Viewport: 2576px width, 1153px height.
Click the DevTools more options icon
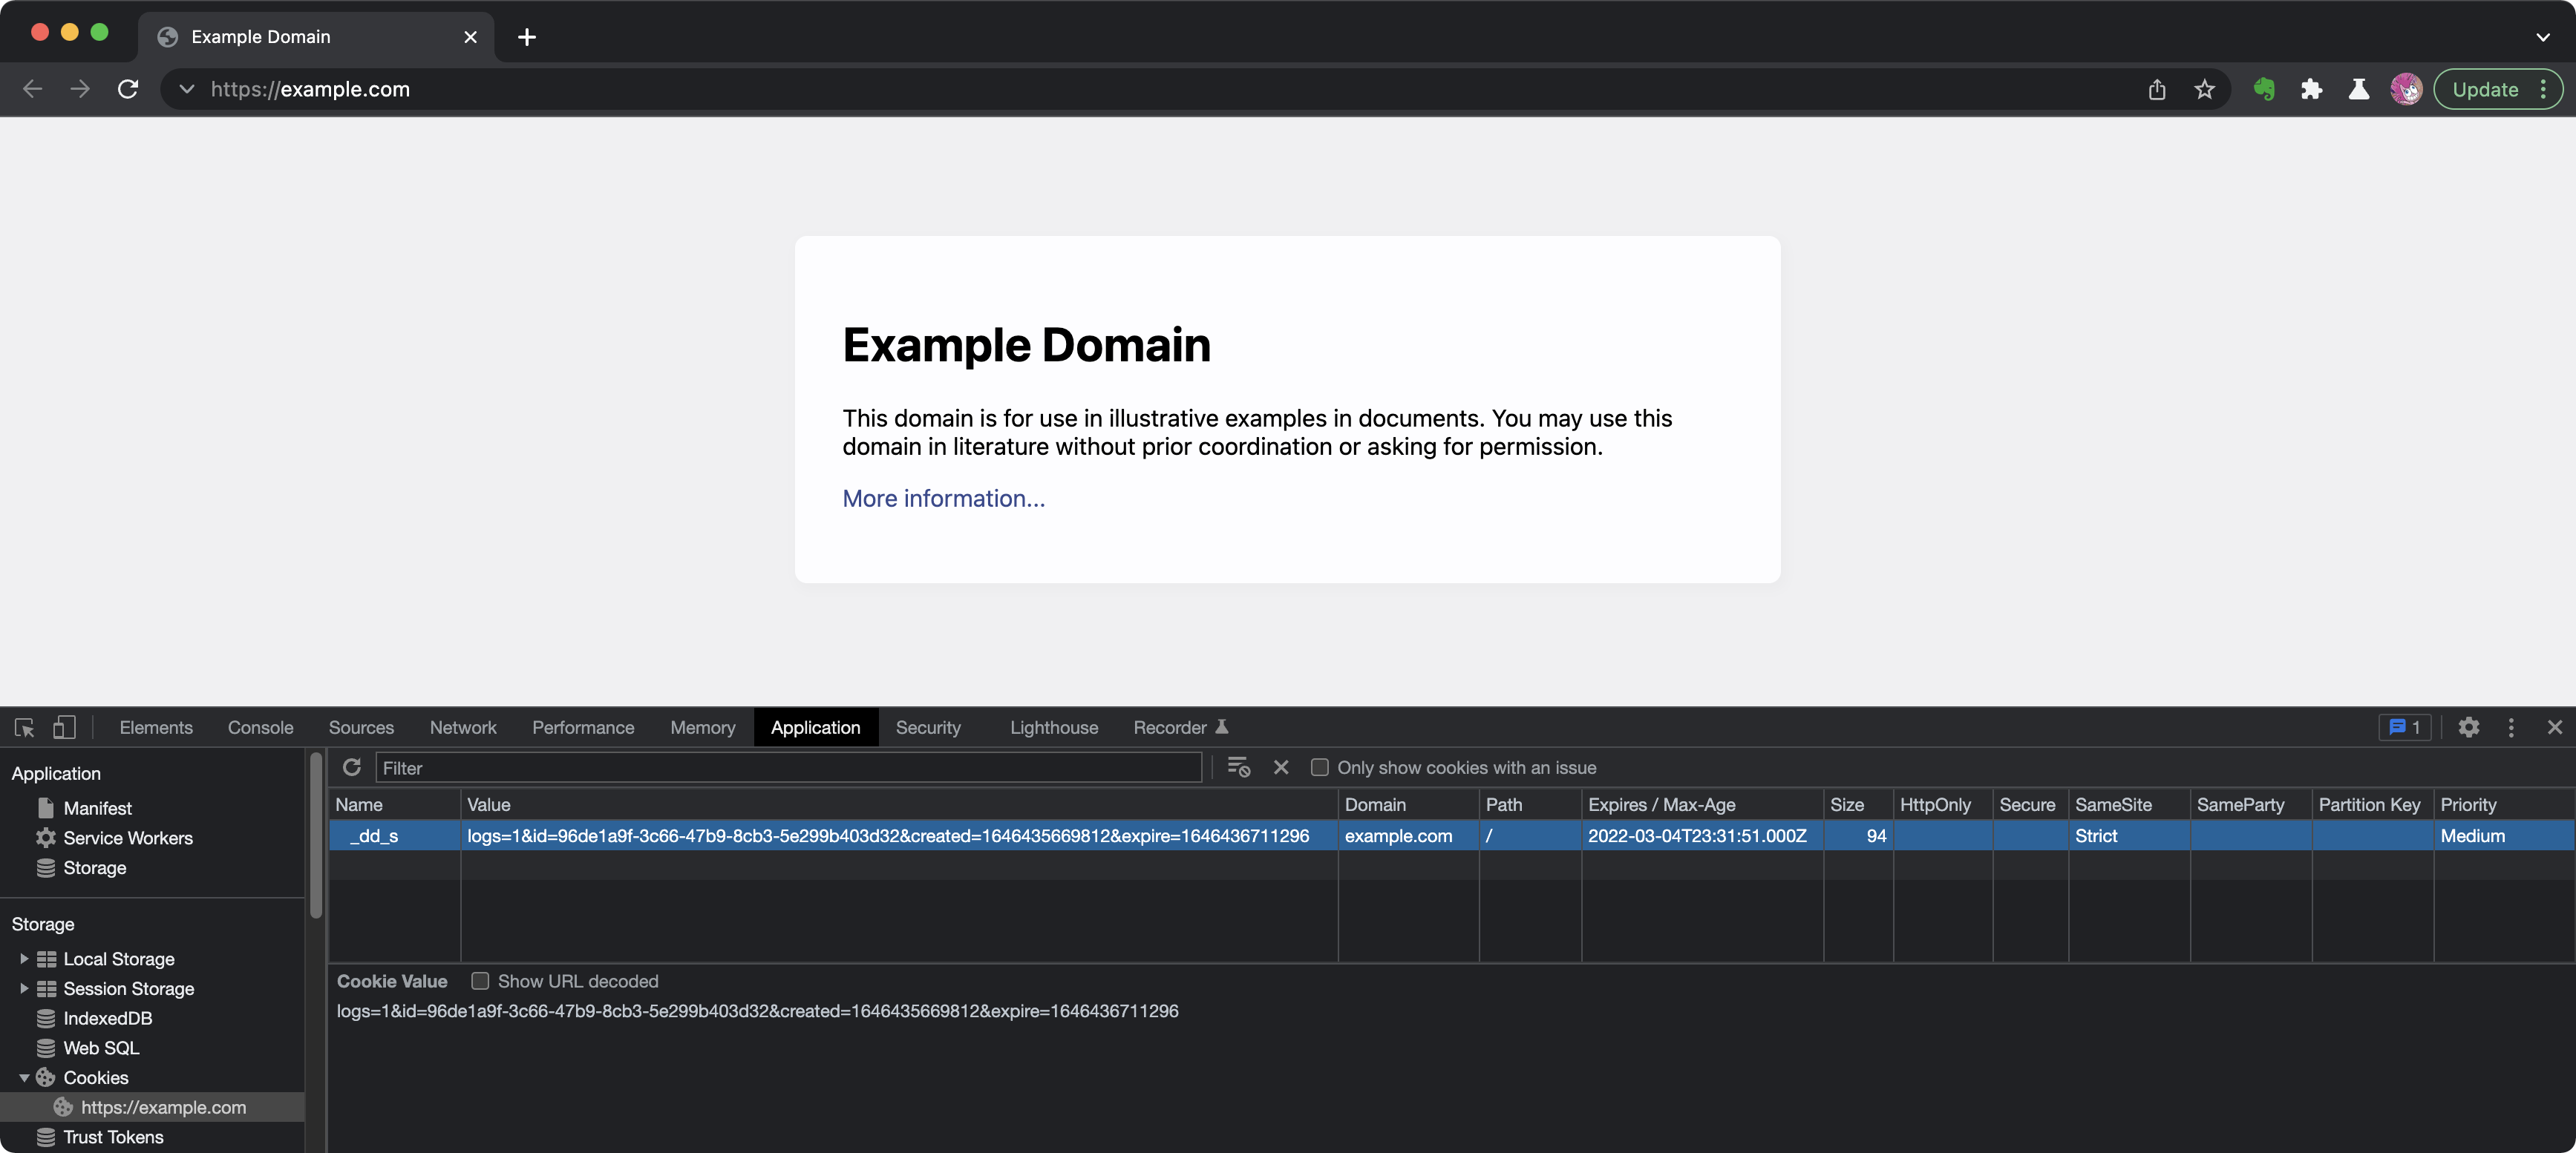click(x=2512, y=728)
